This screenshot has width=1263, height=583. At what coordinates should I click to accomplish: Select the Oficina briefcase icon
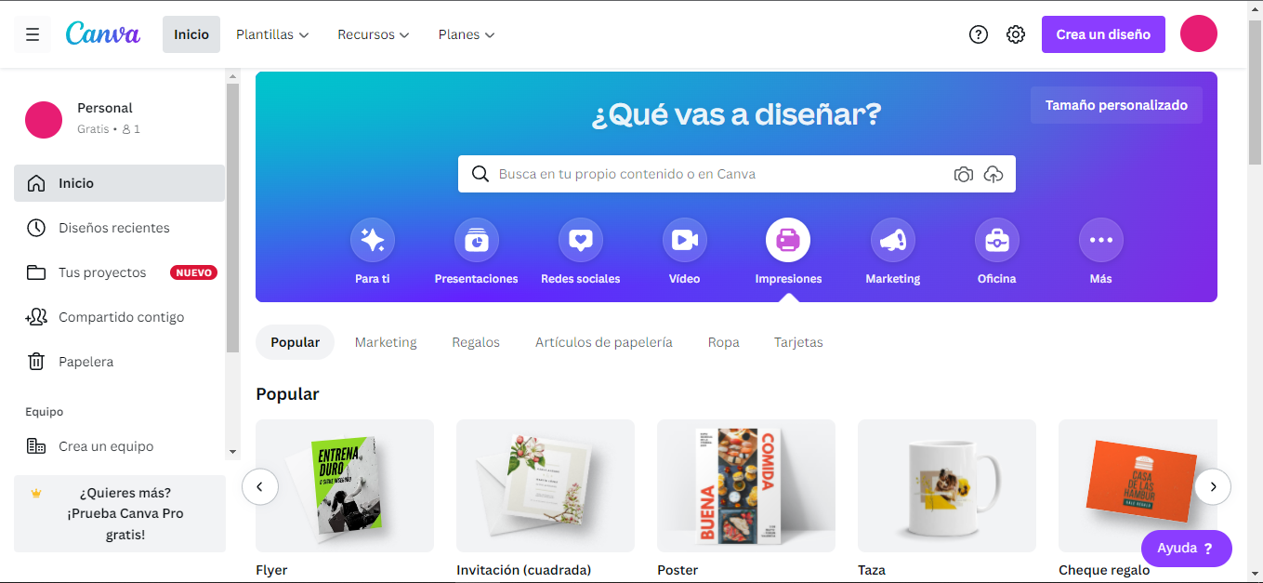997,241
